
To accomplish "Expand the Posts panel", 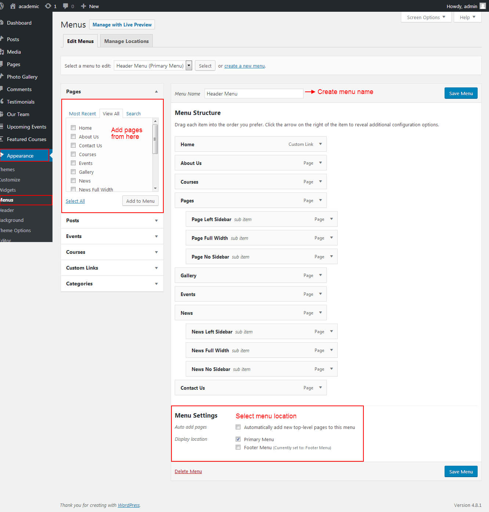I will pyautogui.click(x=156, y=220).
